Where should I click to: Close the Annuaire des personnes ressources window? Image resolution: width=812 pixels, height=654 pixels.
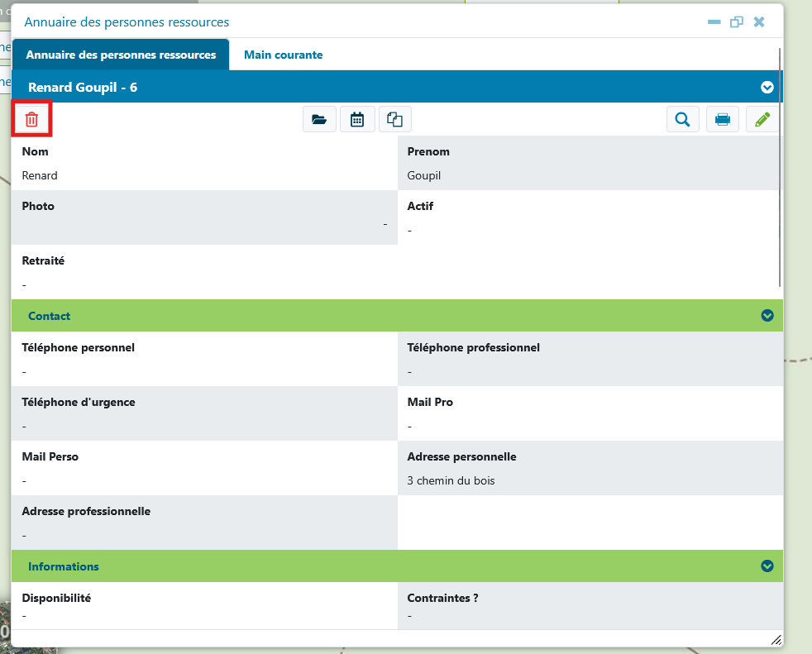[x=759, y=21]
